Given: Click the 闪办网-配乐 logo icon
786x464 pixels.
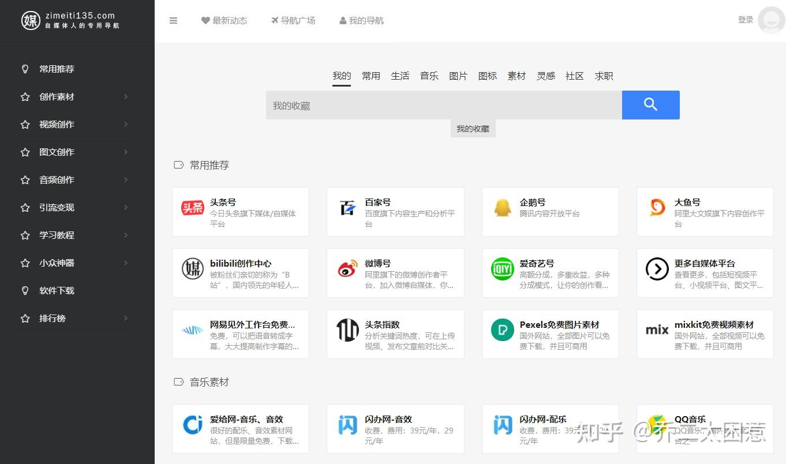Looking at the screenshot, I should [503, 425].
